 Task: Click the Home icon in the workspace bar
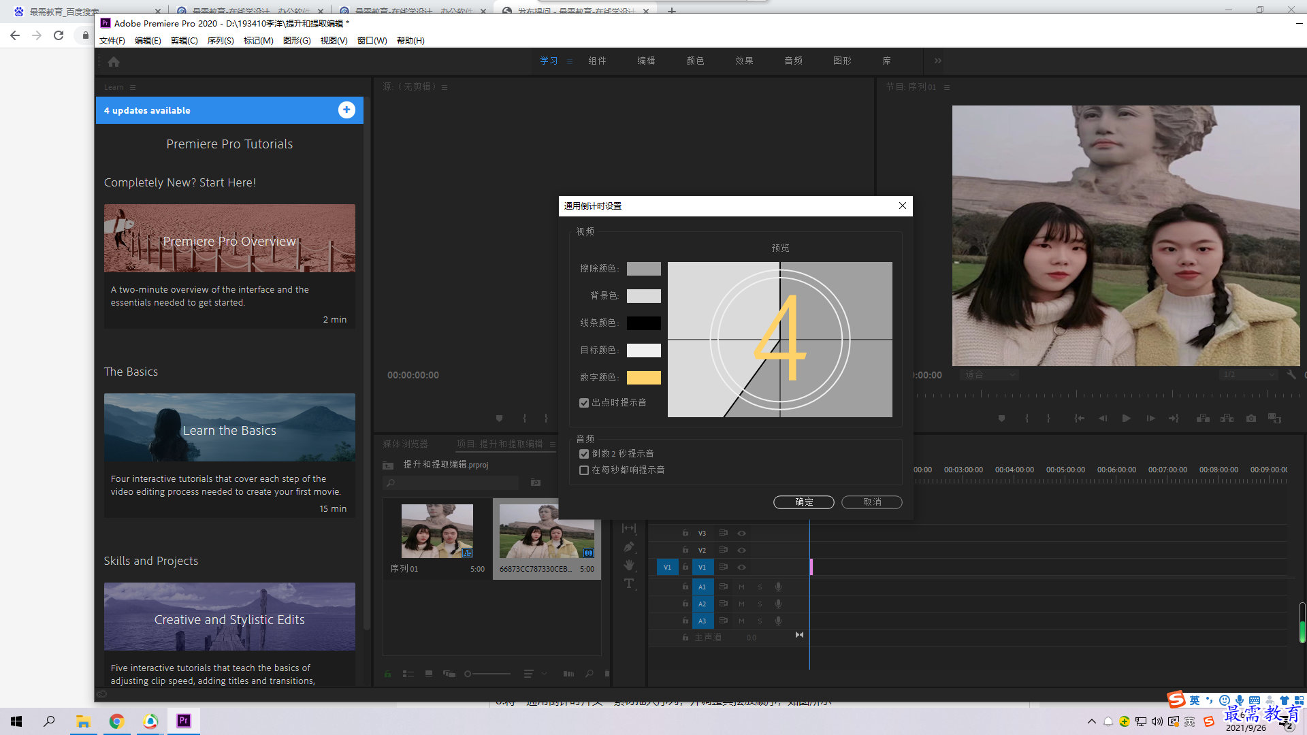pos(114,61)
